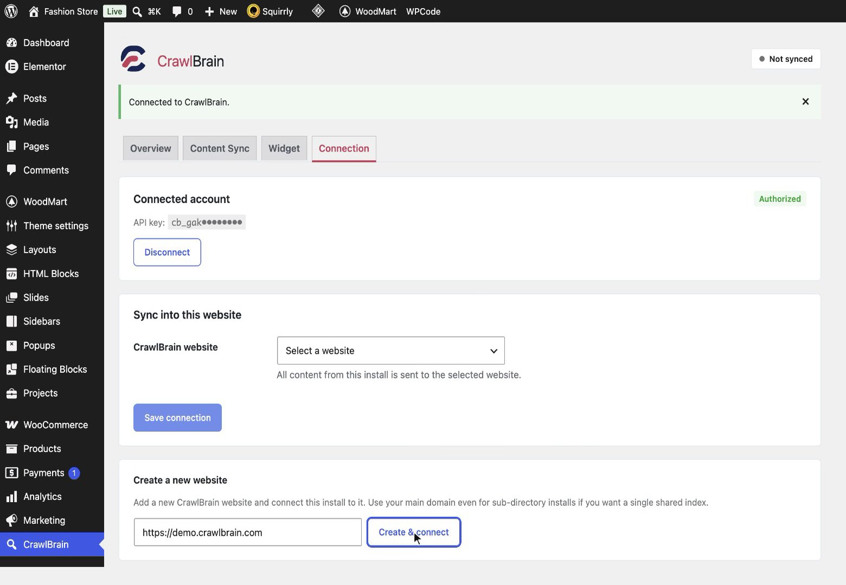Open Marketing in sidebar
The image size is (846, 585).
pyautogui.click(x=52, y=521)
